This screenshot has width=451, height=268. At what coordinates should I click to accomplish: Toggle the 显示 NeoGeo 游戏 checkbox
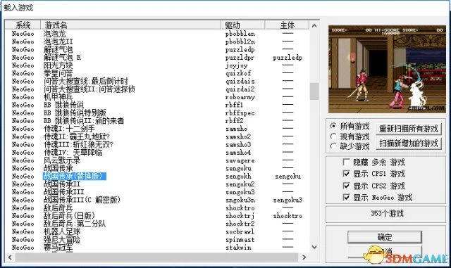tap(347, 198)
